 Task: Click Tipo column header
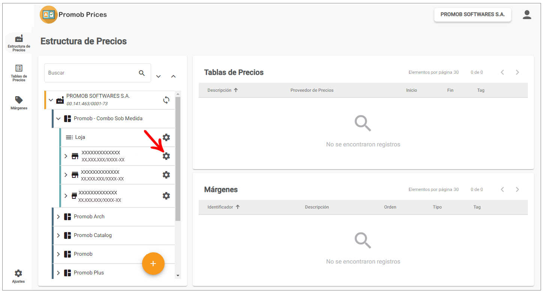point(437,207)
